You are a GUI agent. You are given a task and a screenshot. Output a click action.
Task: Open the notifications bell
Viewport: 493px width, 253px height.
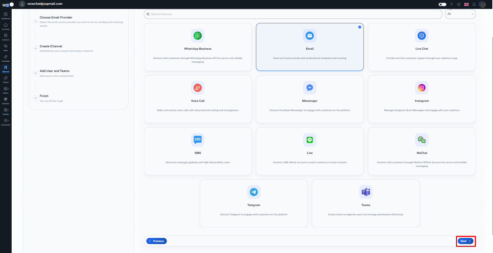(x=474, y=4)
